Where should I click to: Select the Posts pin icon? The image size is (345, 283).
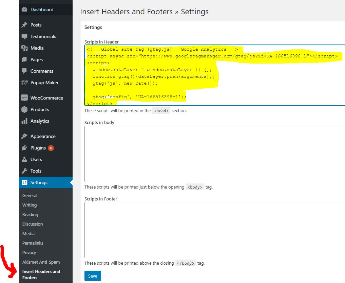click(25, 24)
